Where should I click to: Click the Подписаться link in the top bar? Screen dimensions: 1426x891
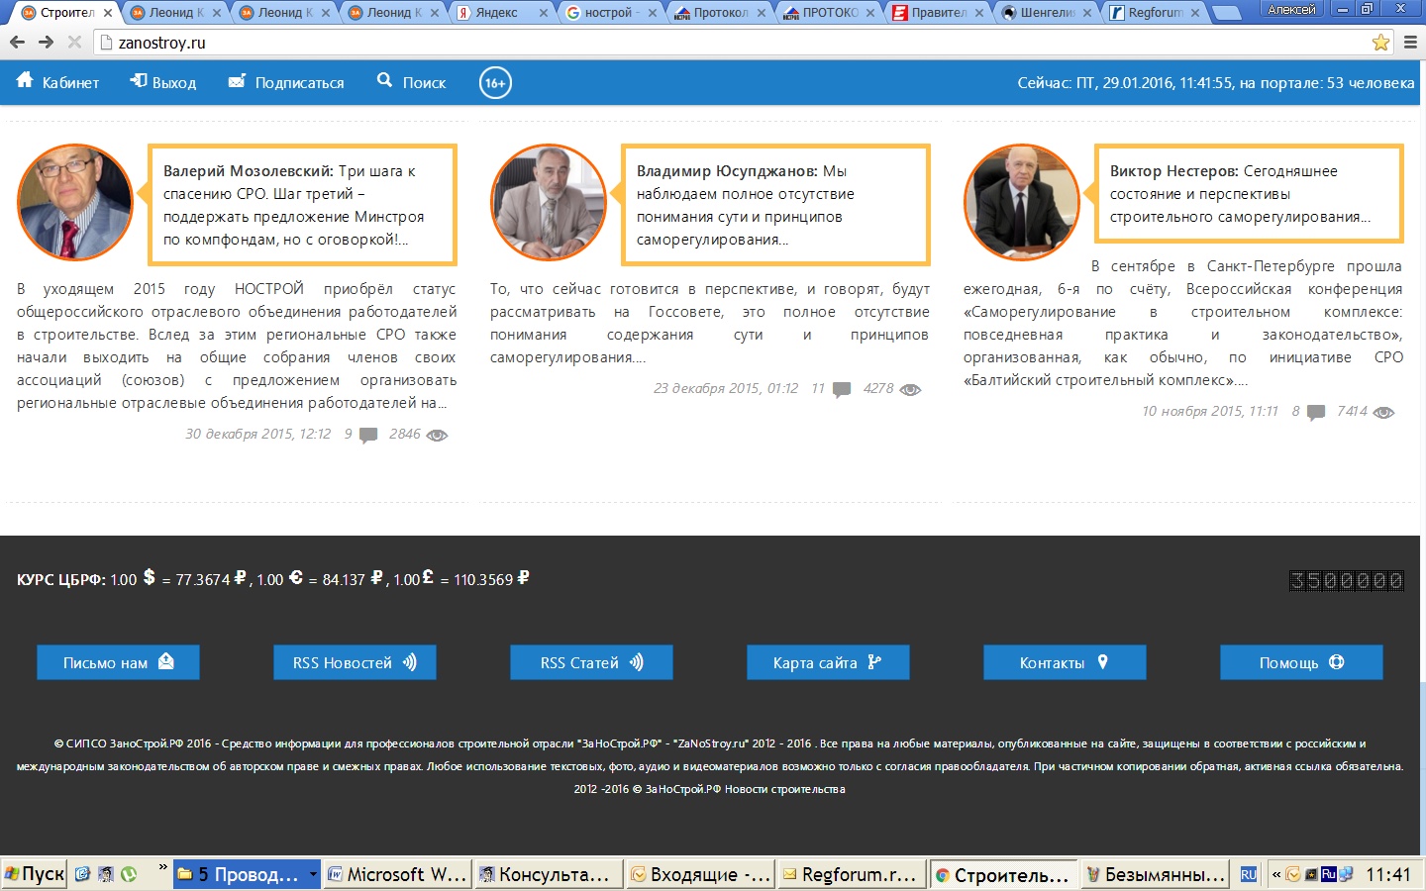click(x=286, y=83)
